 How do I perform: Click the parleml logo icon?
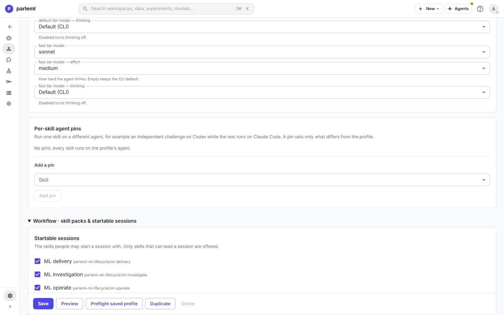pos(9,9)
